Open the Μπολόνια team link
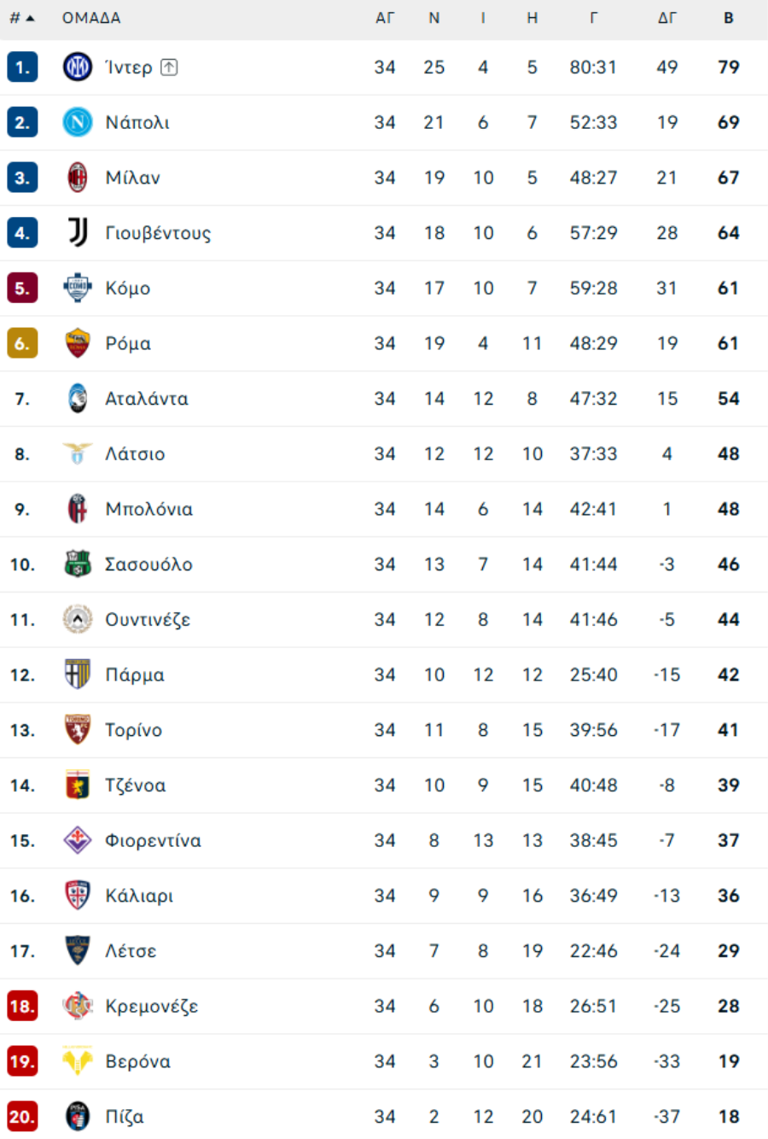 [x=148, y=509]
